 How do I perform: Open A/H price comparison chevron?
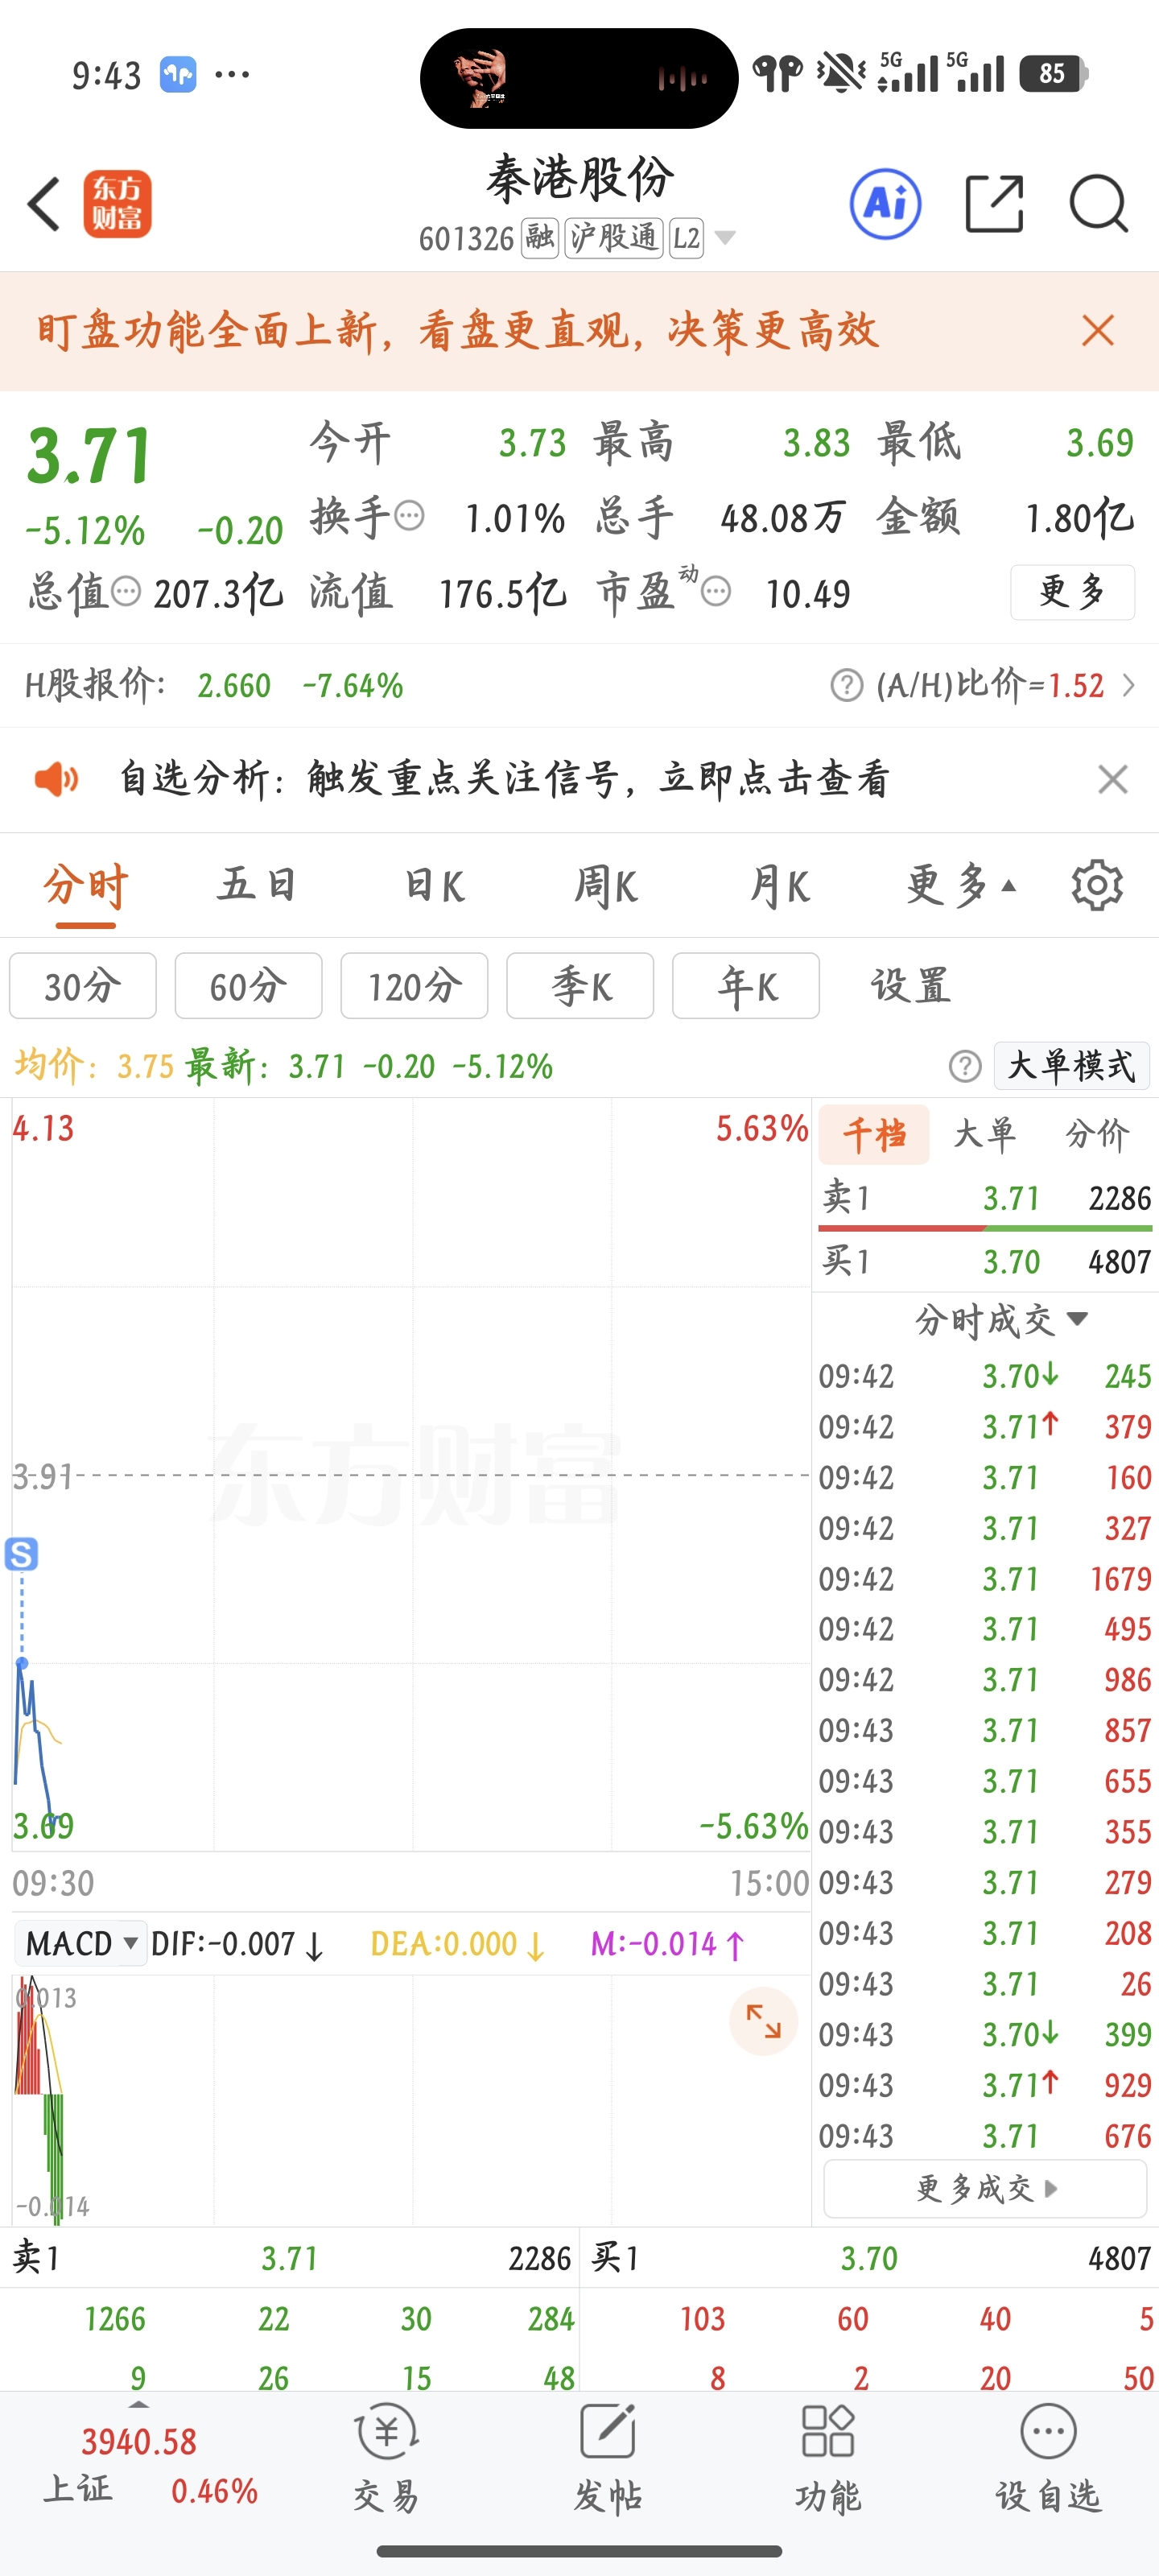tap(1128, 686)
